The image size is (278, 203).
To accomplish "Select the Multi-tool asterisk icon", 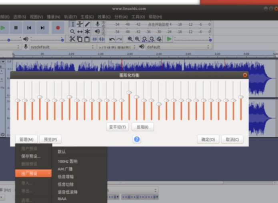I will click(87, 32).
